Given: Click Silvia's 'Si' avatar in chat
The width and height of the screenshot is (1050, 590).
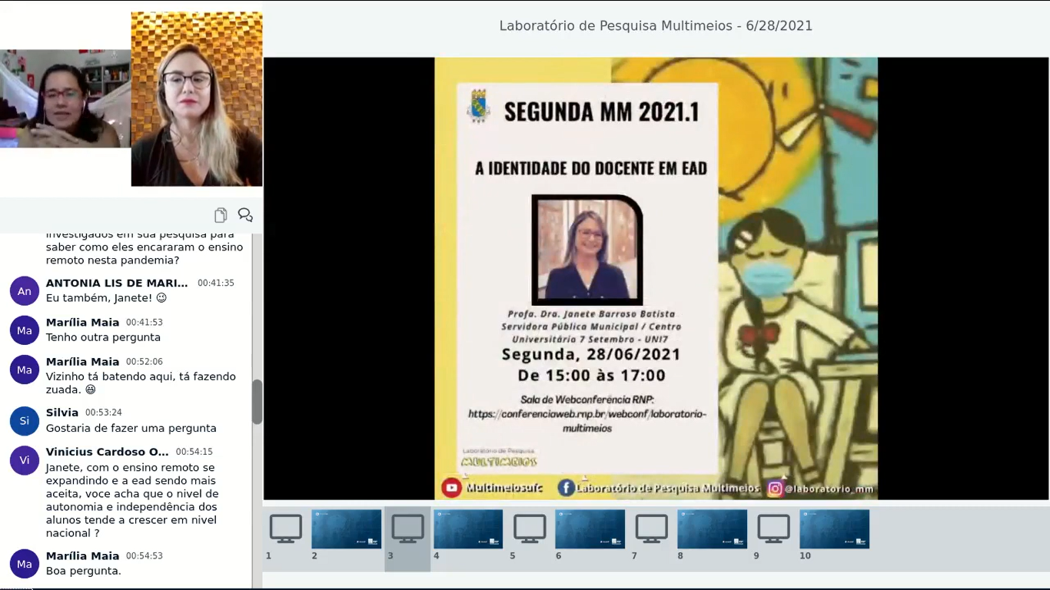Looking at the screenshot, I should [x=25, y=421].
